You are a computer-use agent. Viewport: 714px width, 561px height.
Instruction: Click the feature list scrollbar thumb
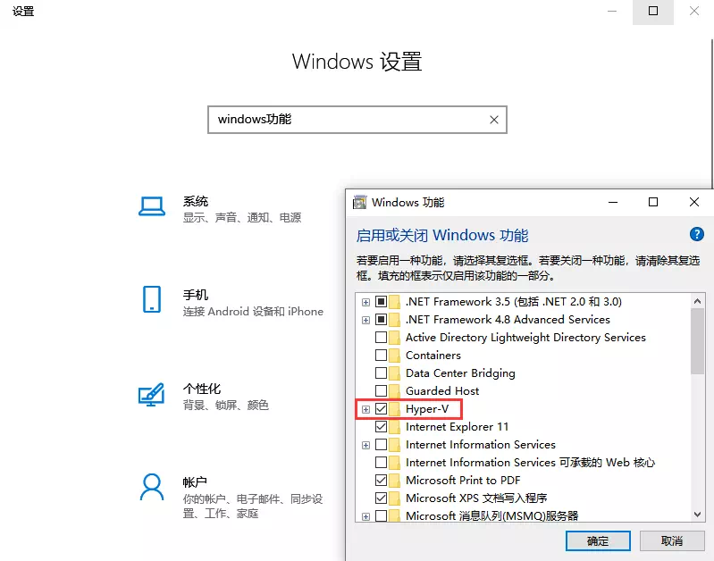697,341
